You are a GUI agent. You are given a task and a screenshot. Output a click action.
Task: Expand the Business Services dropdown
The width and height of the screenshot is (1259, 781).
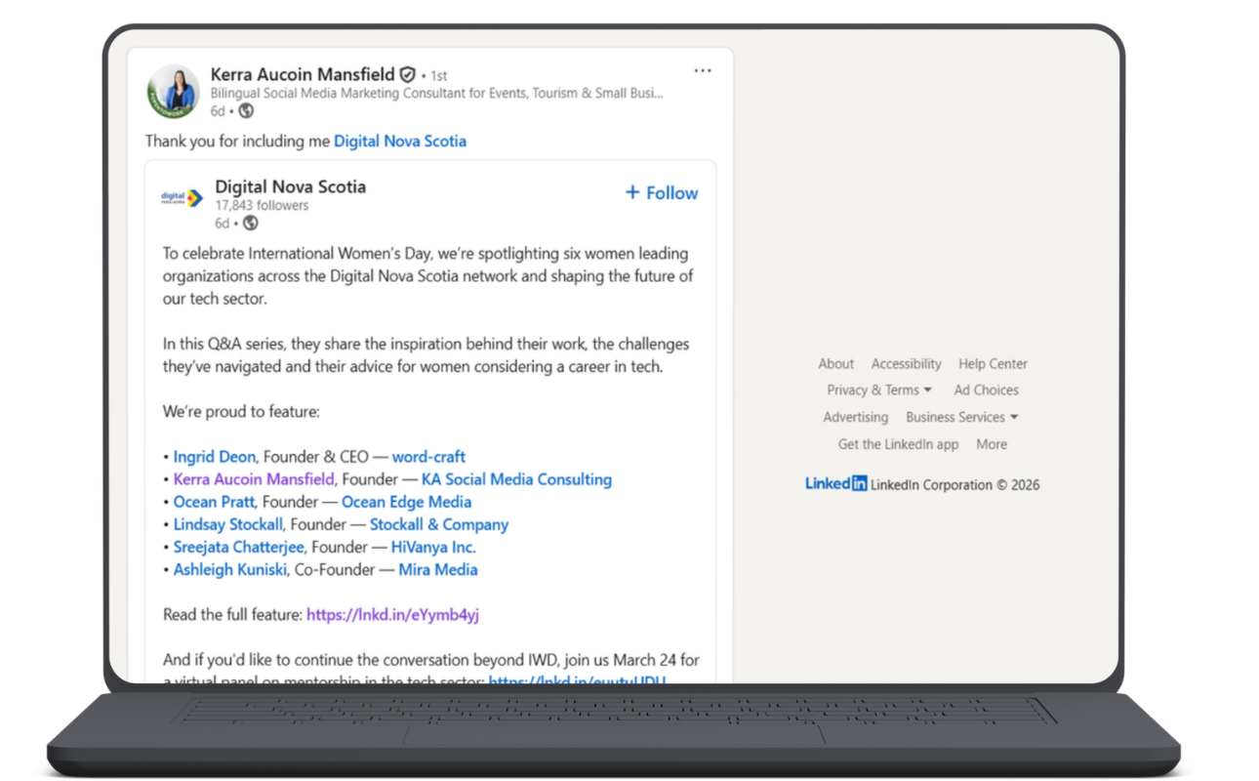click(962, 418)
